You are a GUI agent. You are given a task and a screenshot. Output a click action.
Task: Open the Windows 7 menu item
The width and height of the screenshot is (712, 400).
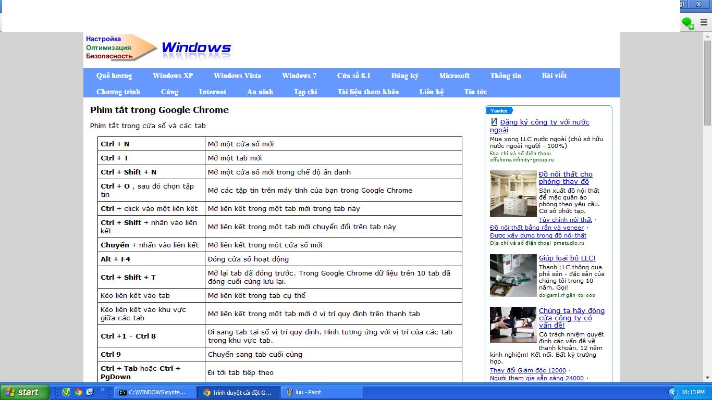pos(299,76)
